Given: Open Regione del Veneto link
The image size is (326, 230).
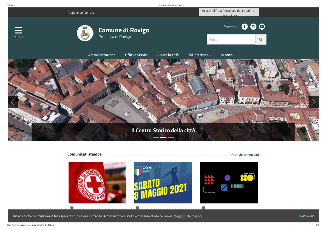Looking at the screenshot, I should click(x=81, y=13).
